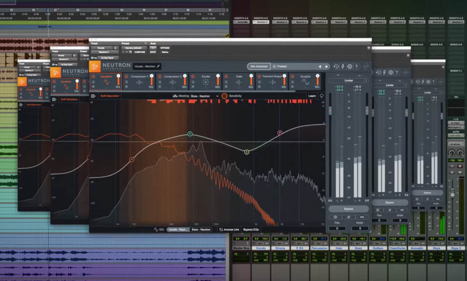Viewport: 467px width, 281px height.
Task: Expand the EQ view options beside Soft Saturation
Action: [x=93, y=96]
